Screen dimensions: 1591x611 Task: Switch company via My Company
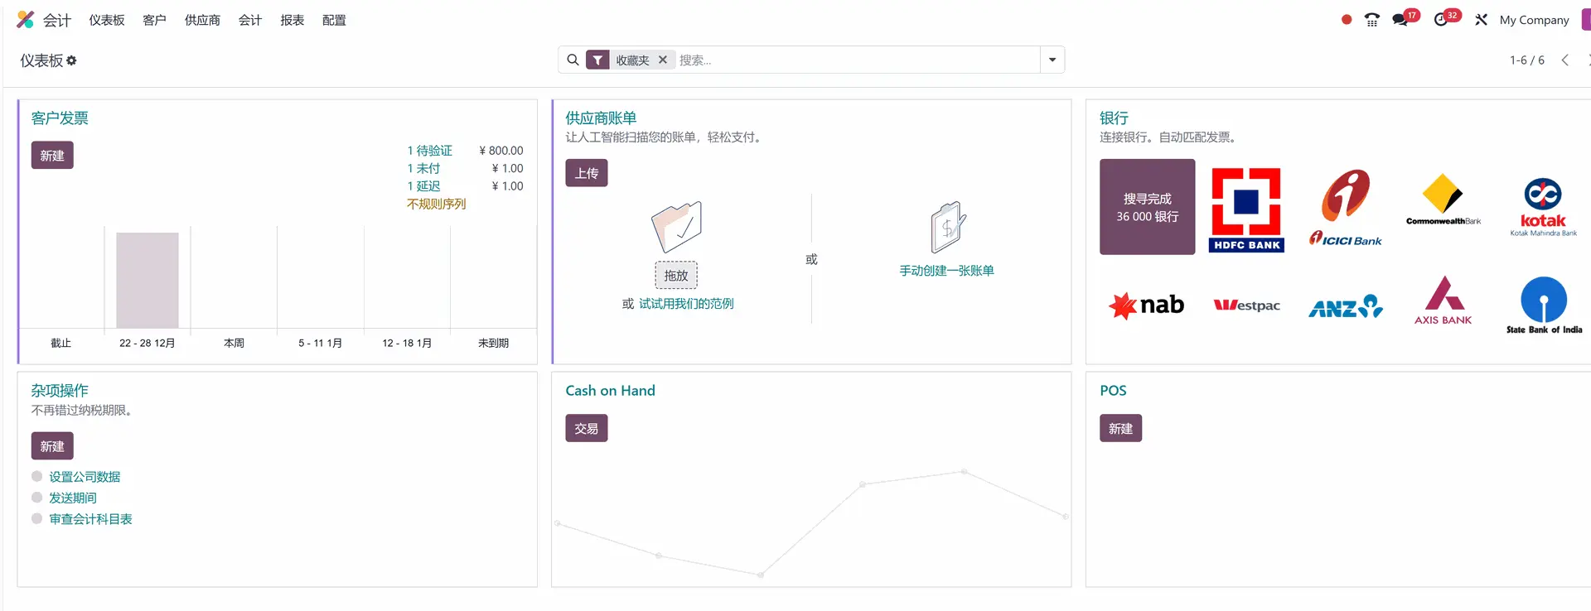point(1534,20)
